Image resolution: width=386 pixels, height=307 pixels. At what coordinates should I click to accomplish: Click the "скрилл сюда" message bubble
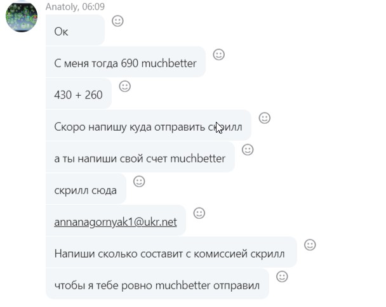tap(86, 188)
